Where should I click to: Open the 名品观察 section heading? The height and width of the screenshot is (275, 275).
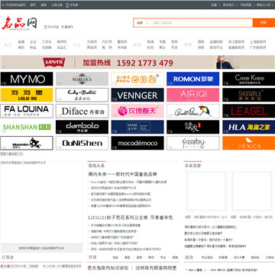tap(192, 166)
